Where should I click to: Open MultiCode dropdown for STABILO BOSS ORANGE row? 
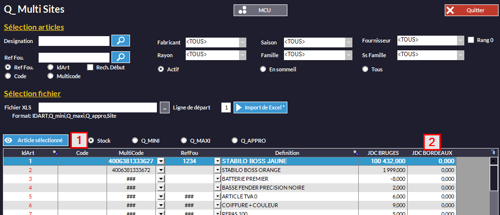pos(161,170)
